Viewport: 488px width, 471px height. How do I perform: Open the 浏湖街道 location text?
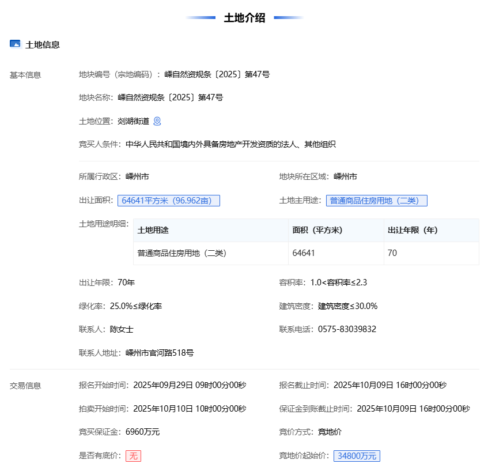133,121
